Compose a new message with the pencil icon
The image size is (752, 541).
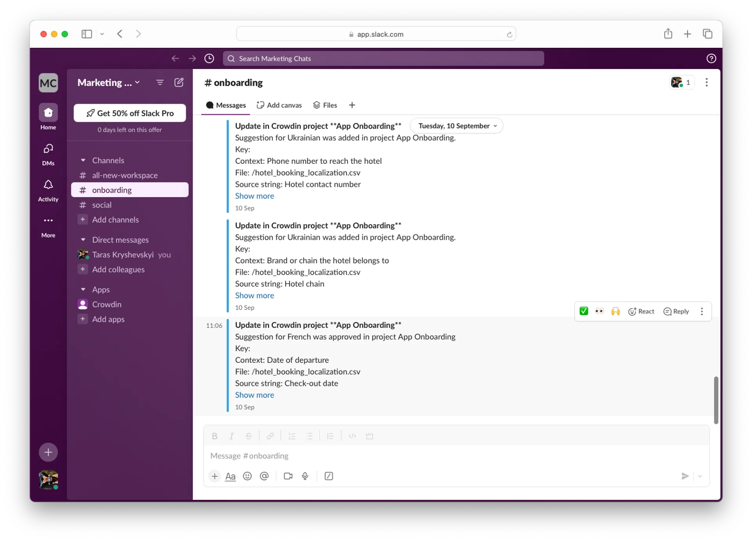pyautogui.click(x=179, y=82)
